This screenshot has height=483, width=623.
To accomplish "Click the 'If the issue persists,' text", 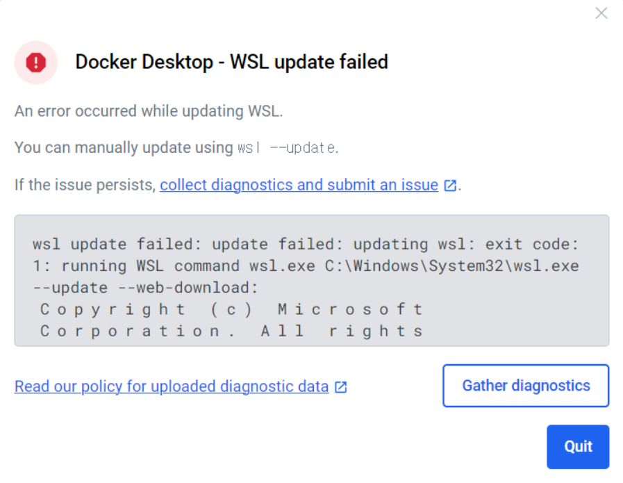I will [x=85, y=186].
